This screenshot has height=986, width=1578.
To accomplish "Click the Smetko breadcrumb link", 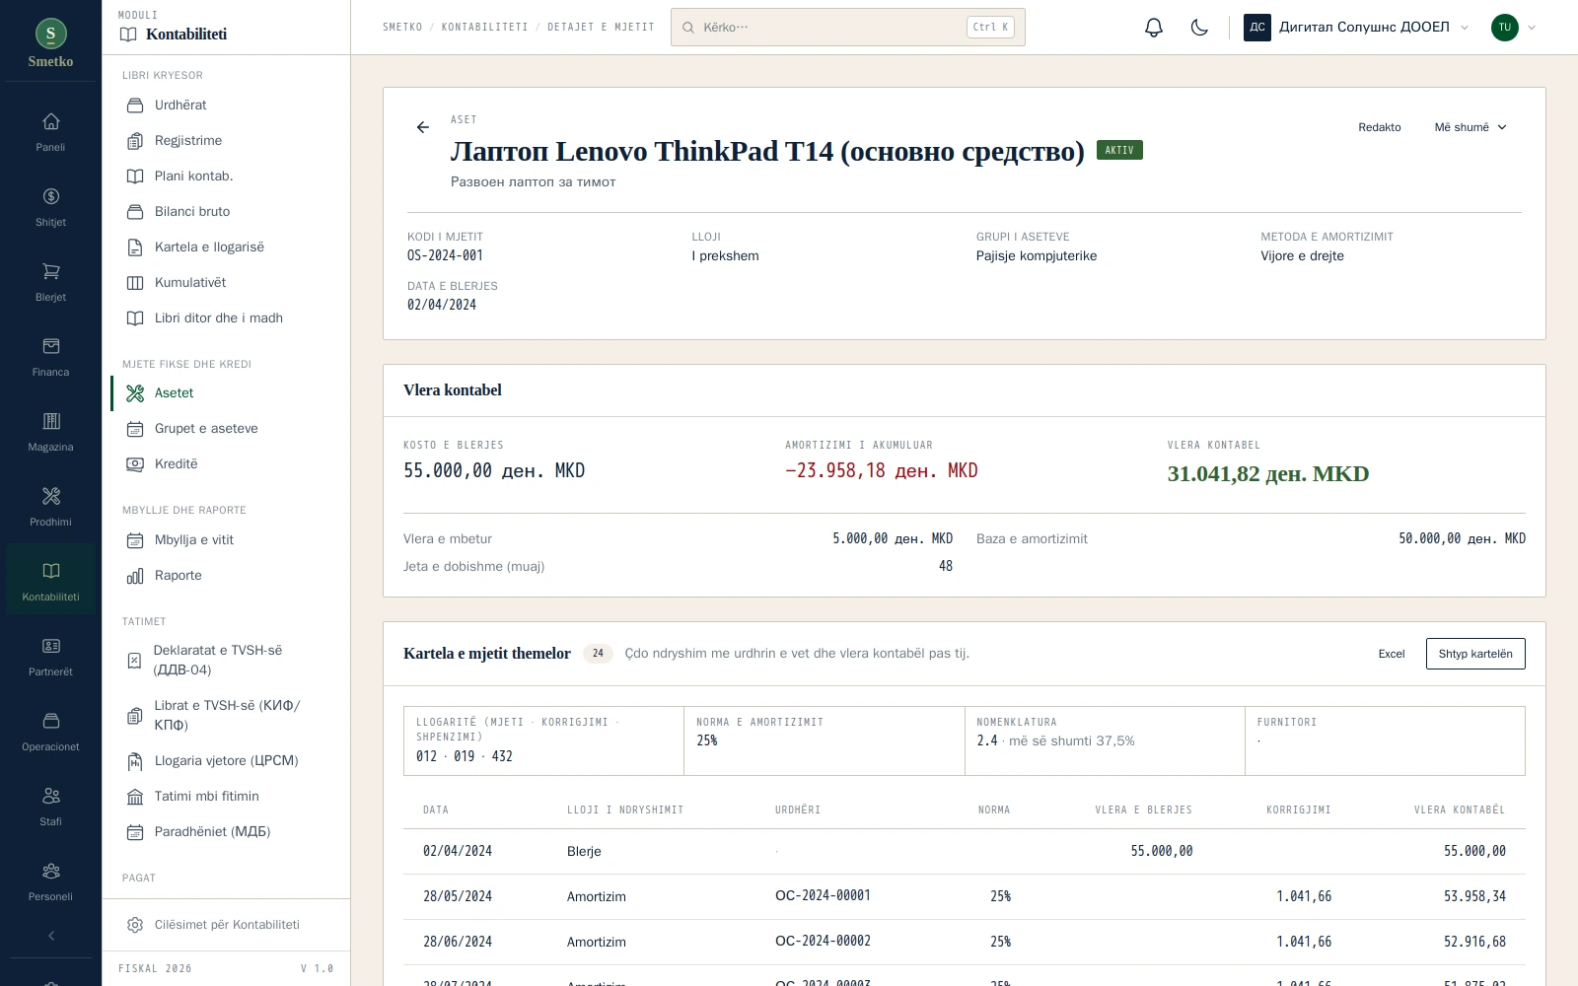I will [402, 28].
